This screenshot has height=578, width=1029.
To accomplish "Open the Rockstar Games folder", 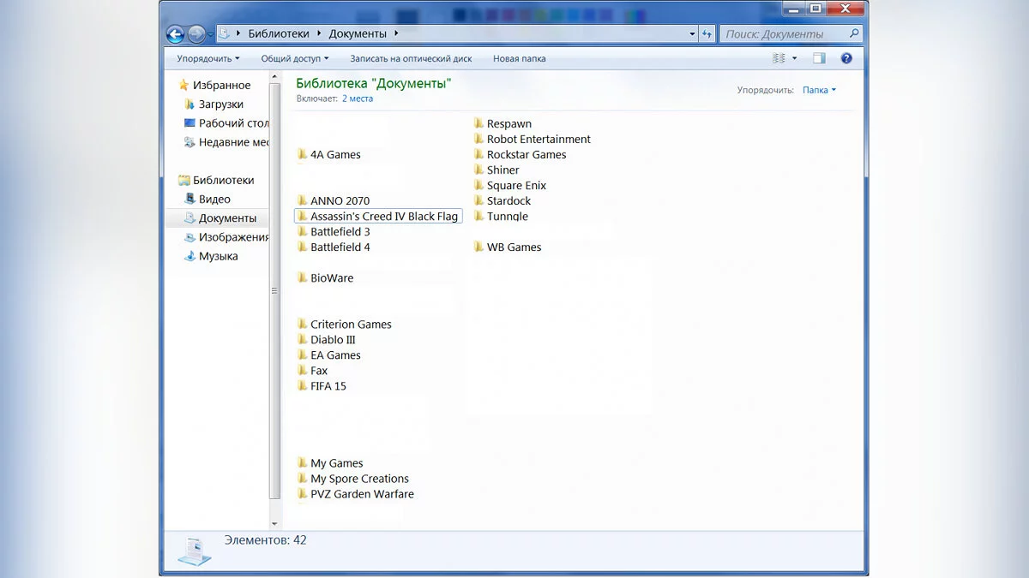I will [526, 155].
